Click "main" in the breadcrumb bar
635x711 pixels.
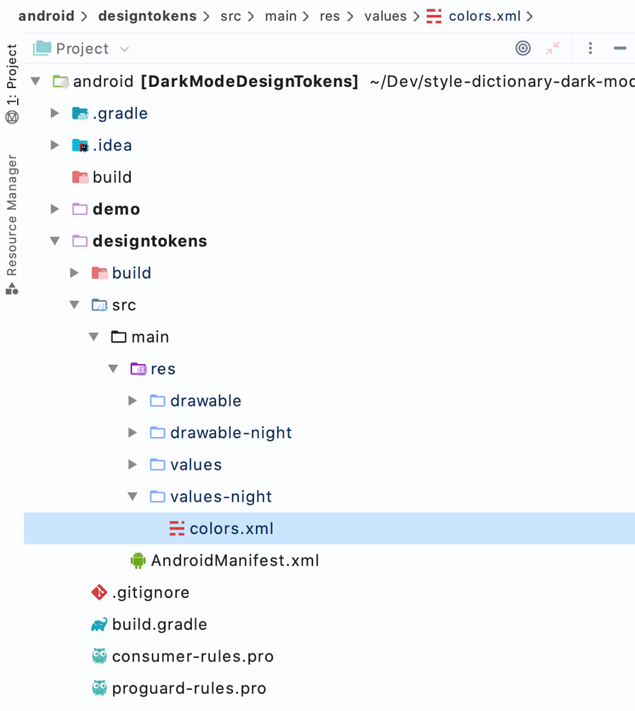[281, 16]
